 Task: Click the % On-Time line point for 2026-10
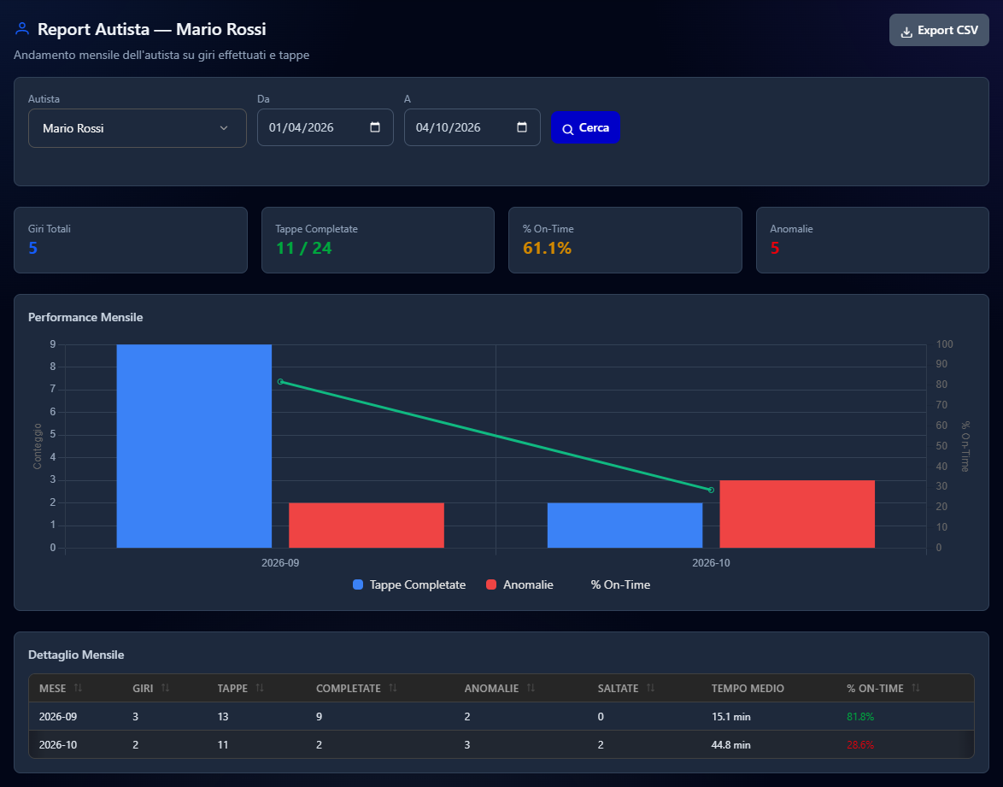712,490
